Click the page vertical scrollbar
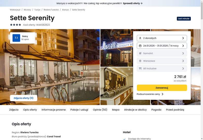The image size is (203, 140). pyautogui.click(x=202, y=70)
